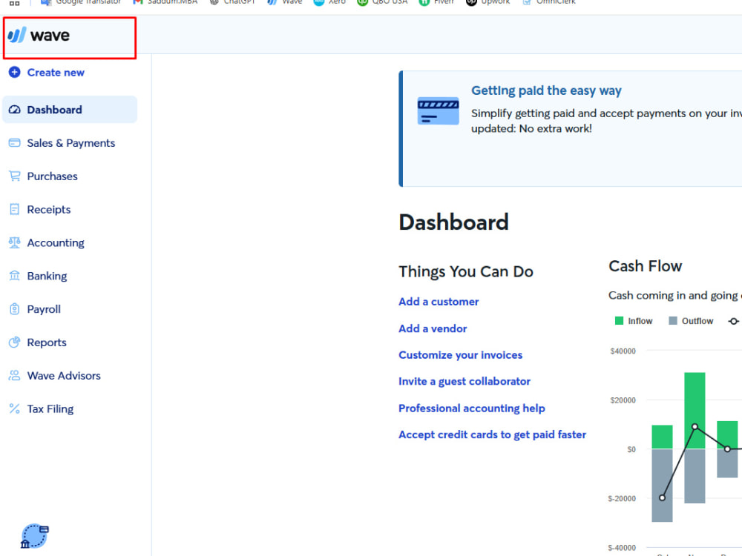Open the Xero bookmark
742x556 pixels.
pos(330,2)
